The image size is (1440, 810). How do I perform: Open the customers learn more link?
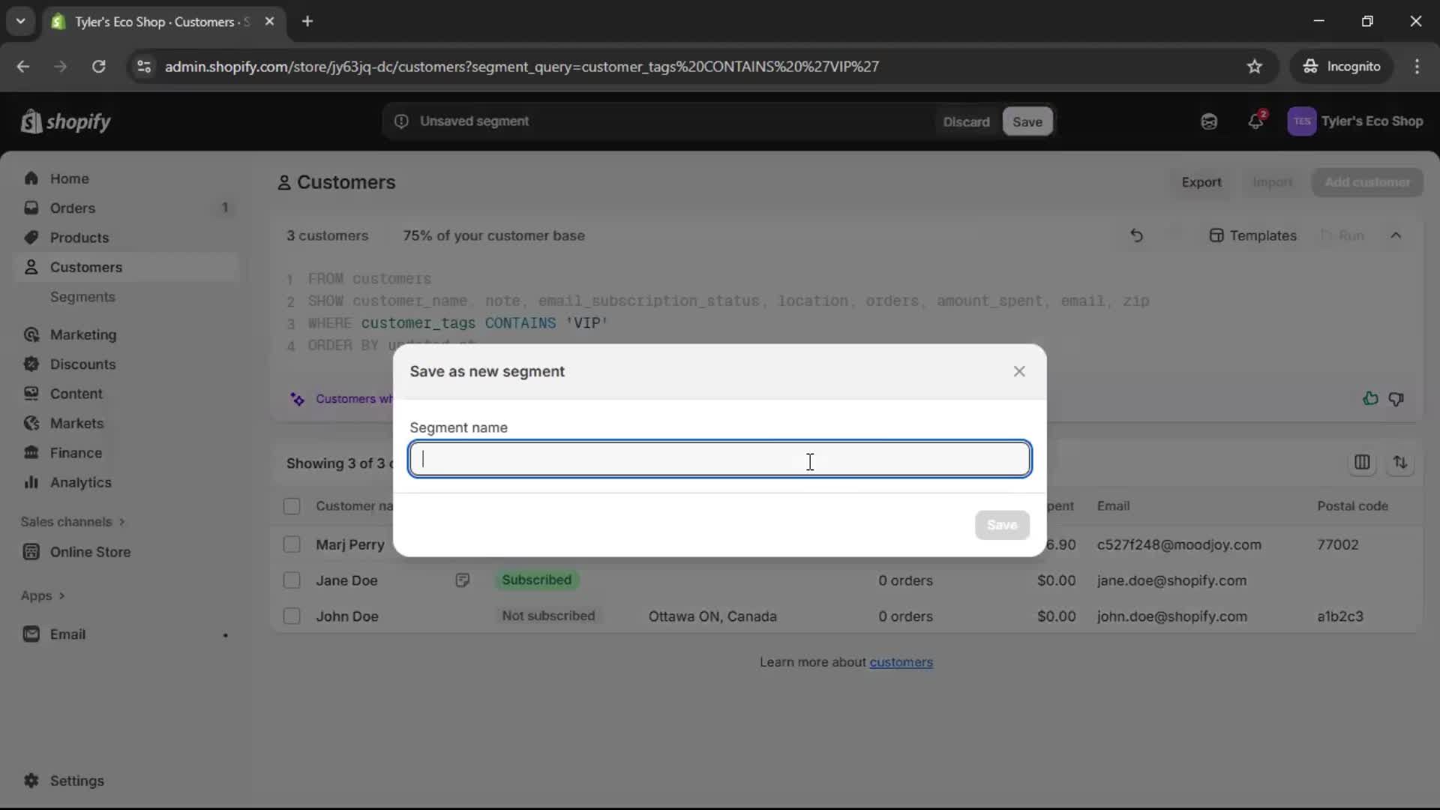[x=901, y=662]
